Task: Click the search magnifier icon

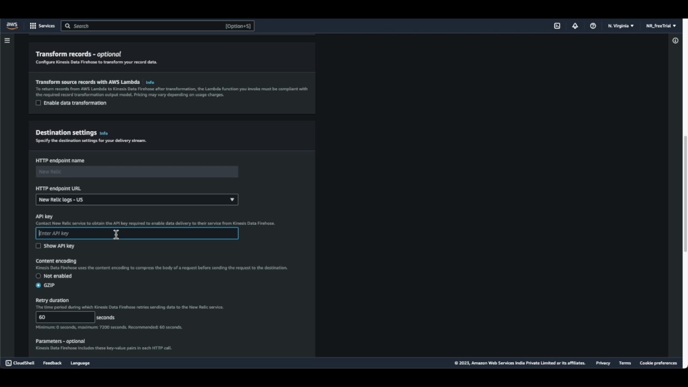Action: point(67,26)
